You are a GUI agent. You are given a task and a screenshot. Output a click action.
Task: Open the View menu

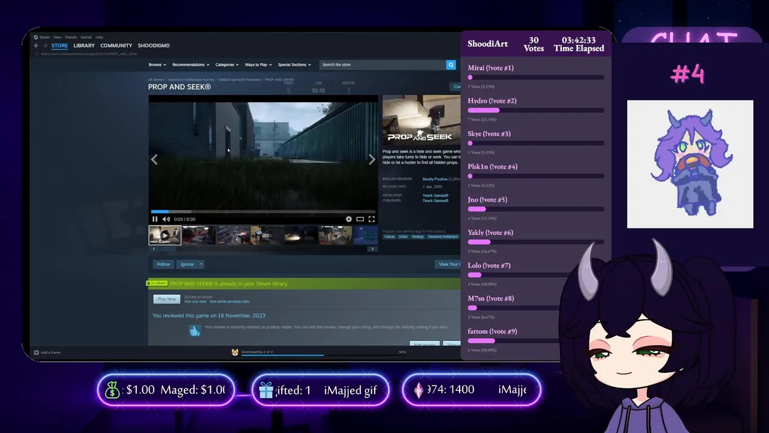tap(58, 37)
